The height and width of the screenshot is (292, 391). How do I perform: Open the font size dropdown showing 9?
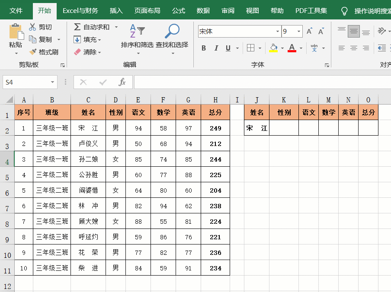click(x=298, y=31)
